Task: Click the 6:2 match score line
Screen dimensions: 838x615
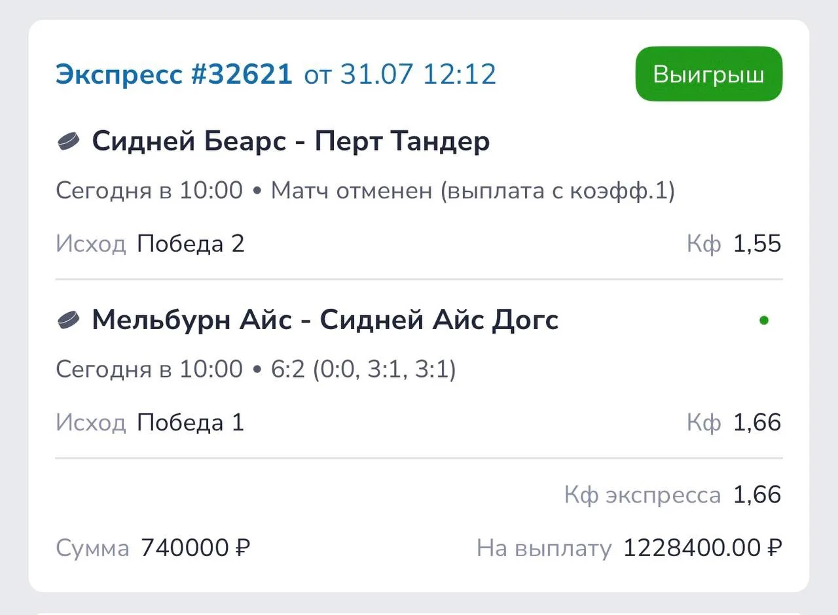Action: (363, 370)
